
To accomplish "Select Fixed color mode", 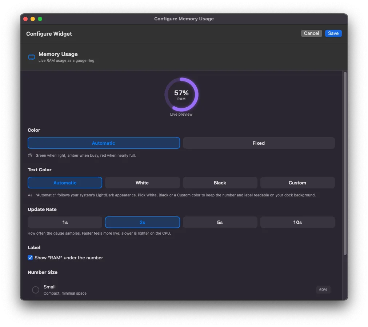I will (259, 143).
